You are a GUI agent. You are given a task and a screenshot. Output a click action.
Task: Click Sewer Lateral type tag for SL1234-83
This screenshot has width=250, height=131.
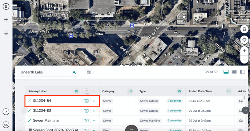149,111
